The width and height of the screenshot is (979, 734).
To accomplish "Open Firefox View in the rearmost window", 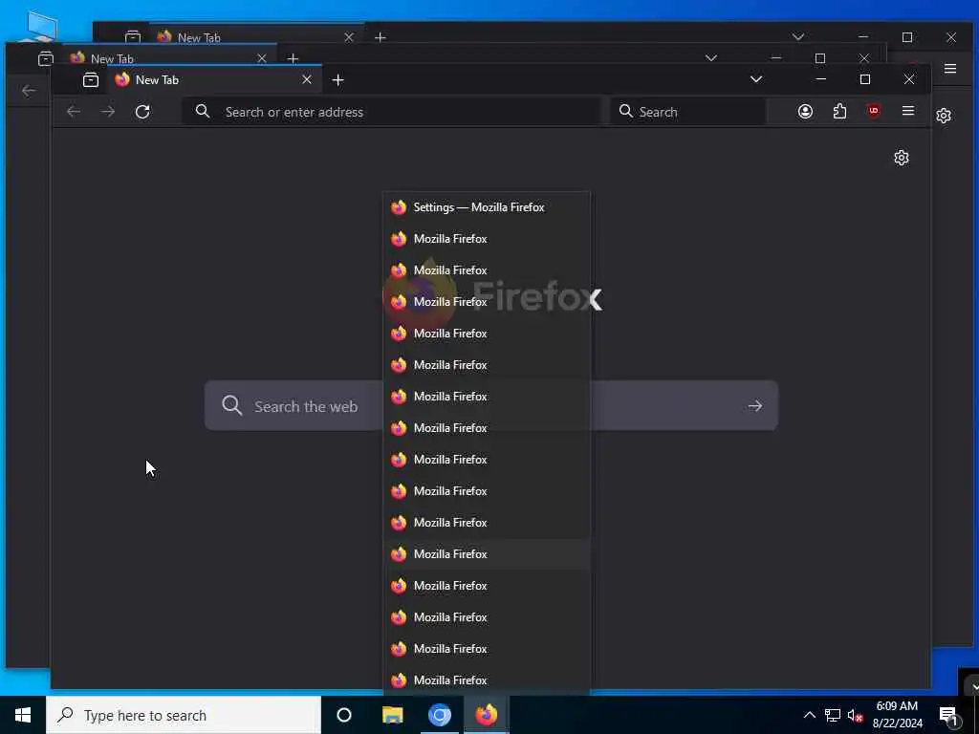I will 132,37.
